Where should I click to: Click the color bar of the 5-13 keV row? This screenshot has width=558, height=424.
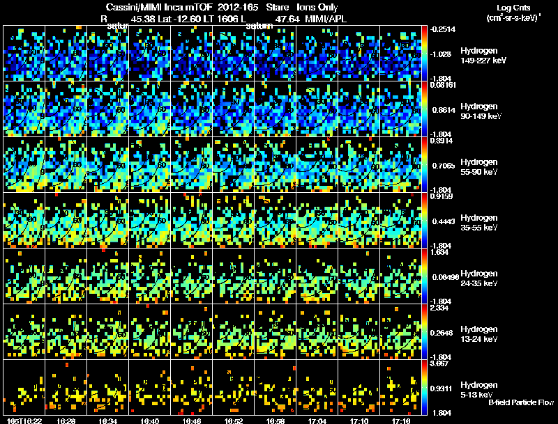click(424, 387)
